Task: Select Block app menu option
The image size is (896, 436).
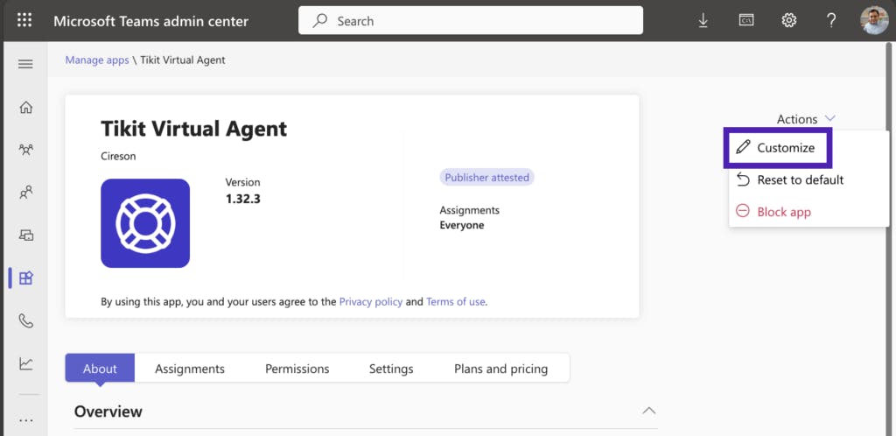Action: 783,212
